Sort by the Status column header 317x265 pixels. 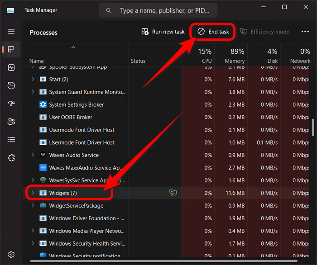tap(138, 61)
